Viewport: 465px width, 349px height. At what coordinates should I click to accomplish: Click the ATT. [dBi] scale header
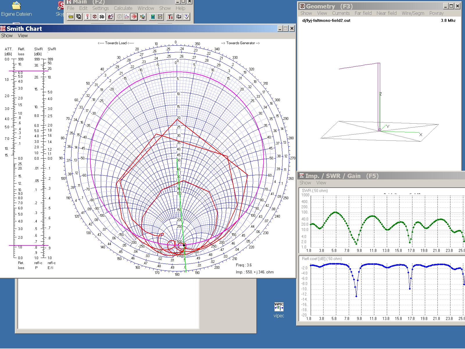[x=8, y=51]
